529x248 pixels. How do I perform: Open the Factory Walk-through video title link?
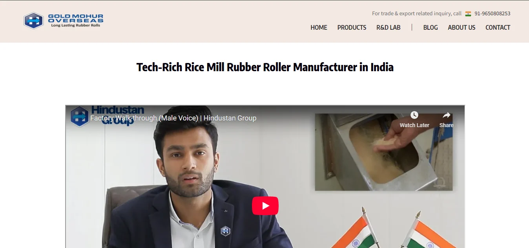click(x=173, y=118)
